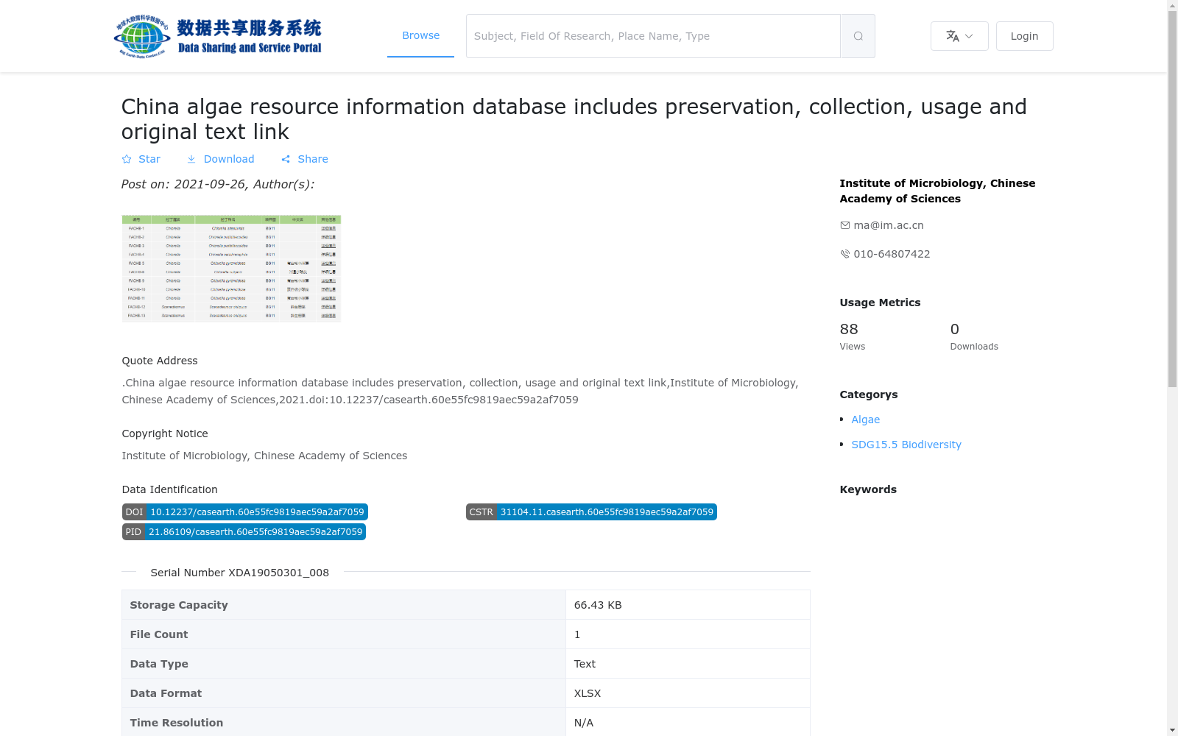
Task: Click the CSTR identifier badge
Action: 591,512
